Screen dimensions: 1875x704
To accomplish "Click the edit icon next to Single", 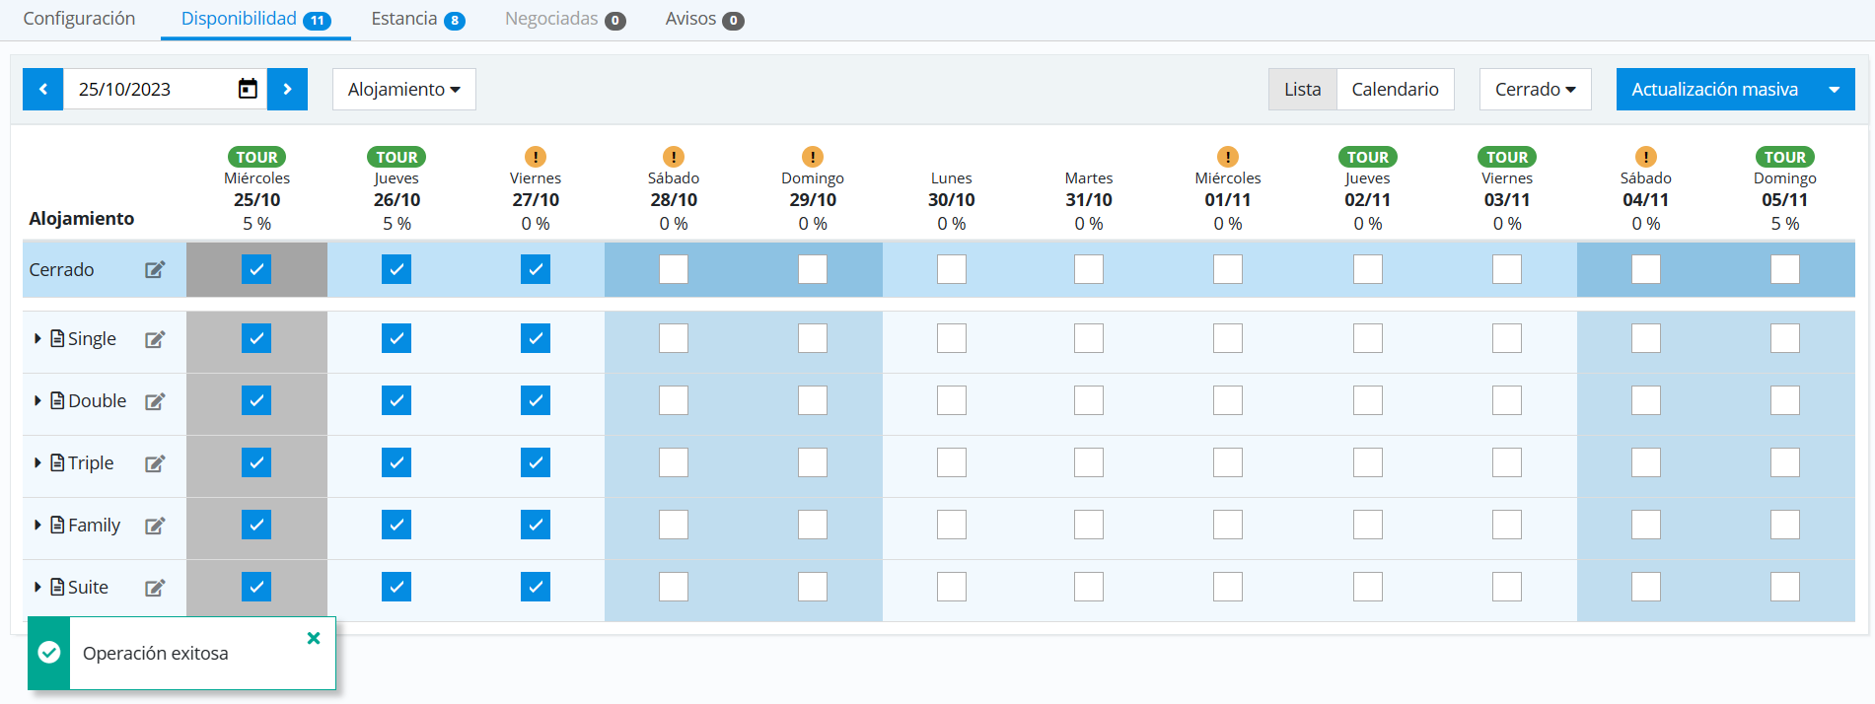I will point(155,339).
